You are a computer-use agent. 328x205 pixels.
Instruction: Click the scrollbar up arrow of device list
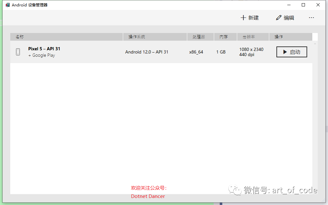315,44
